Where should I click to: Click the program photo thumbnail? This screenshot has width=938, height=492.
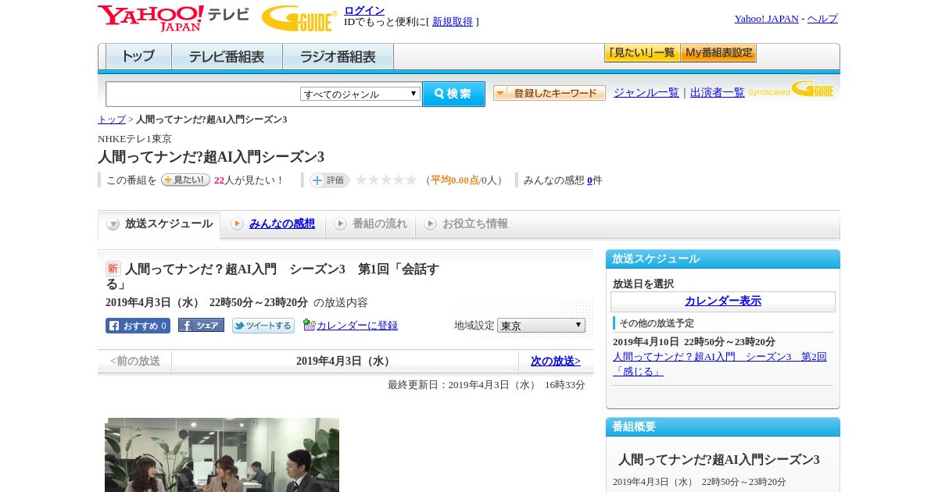click(222, 455)
